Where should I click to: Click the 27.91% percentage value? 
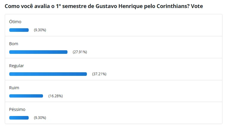click(x=80, y=52)
